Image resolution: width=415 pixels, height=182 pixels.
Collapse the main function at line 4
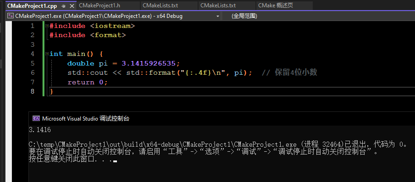[47, 54]
